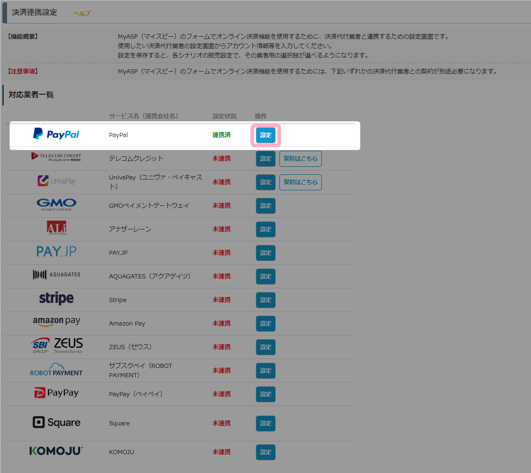531x473 pixels.
Task: Click the Stripe logo
Action: click(x=56, y=299)
